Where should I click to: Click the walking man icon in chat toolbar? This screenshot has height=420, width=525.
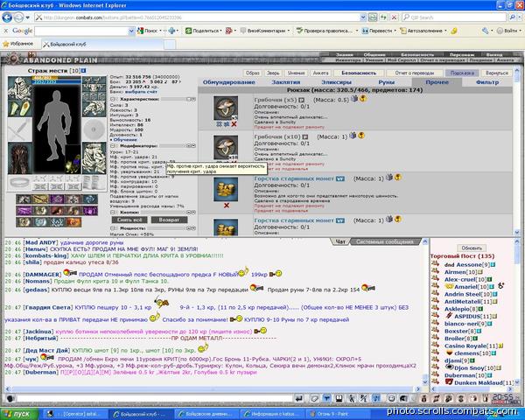coord(352,398)
